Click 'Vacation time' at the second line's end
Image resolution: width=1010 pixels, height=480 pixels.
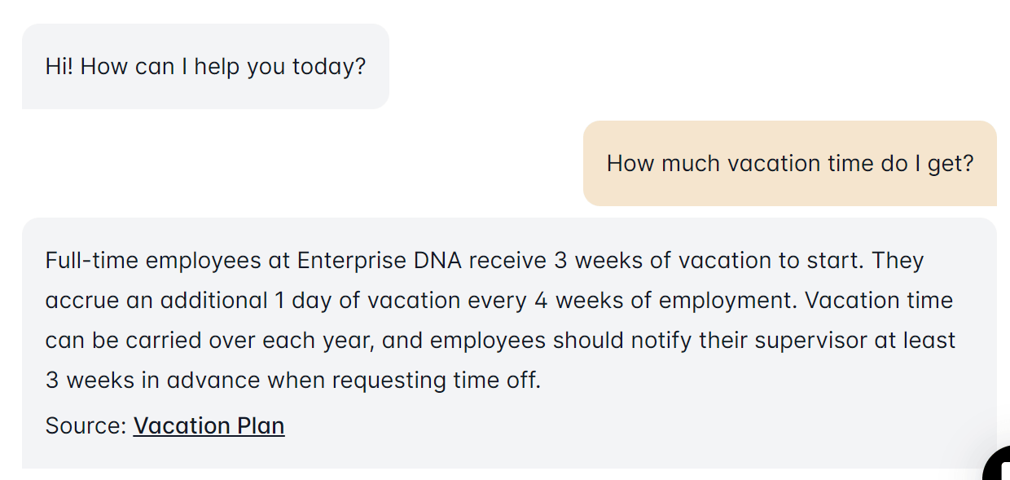(879, 301)
